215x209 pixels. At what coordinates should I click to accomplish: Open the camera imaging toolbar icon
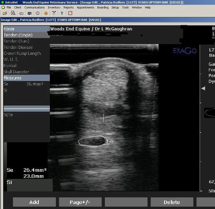pos(29,13)
